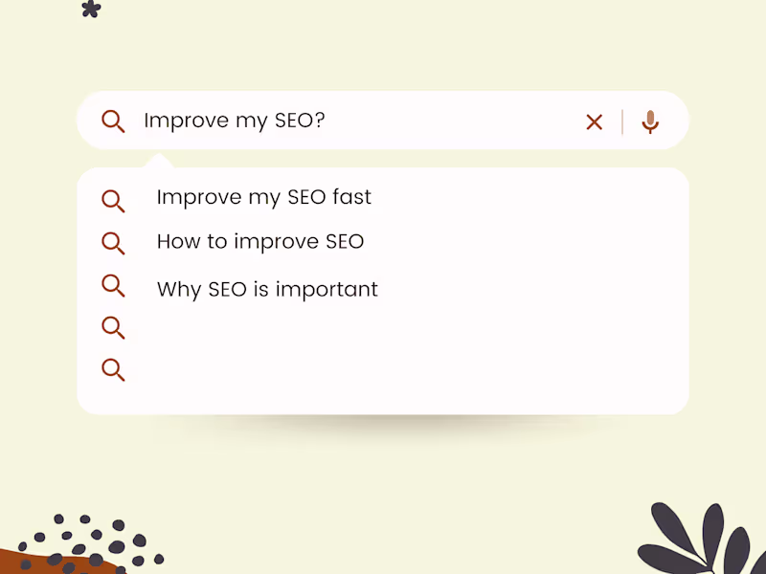Open the "Why SEO is important" suggestion
766x574 pixels.
point(267,289)
